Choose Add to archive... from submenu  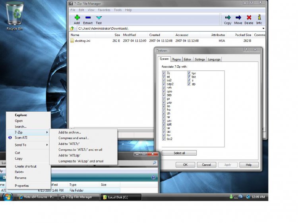70,132
